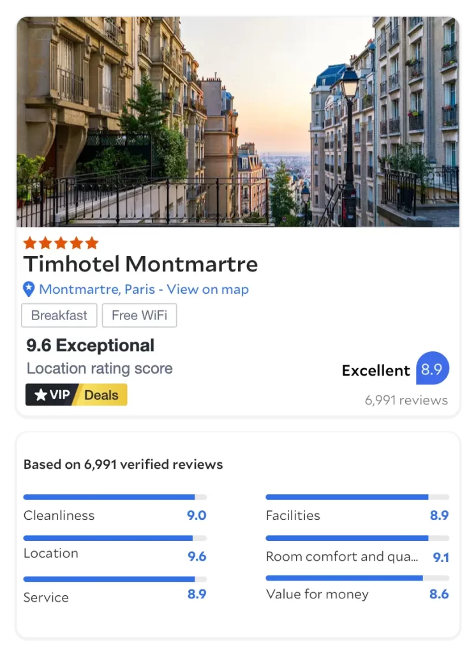
Task: Open the Montmartre street hotel photo
Action: pos(238,121)
